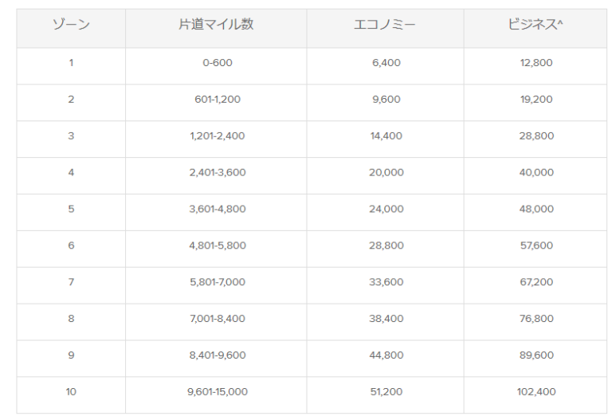Image resolution: width=612 pixels, height=420 pixels.
Task: Select the 8,401-9,600 mileage range cell
Action: (x=217, y=355)
